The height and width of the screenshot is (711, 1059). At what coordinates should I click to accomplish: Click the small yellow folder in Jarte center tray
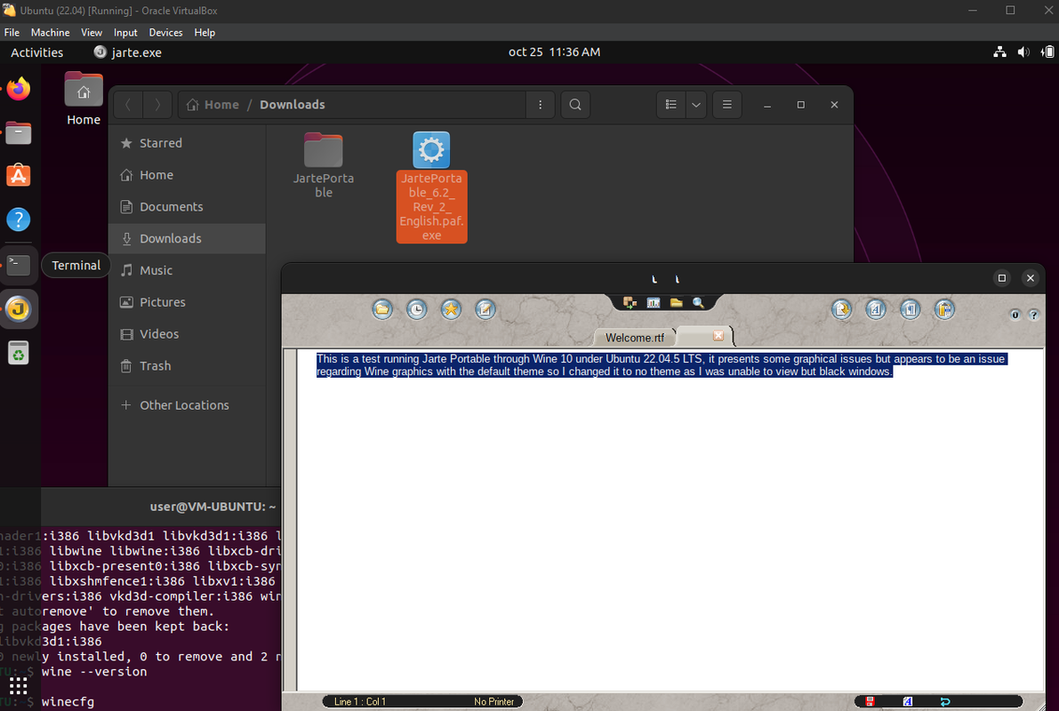[x=676, y=302]
